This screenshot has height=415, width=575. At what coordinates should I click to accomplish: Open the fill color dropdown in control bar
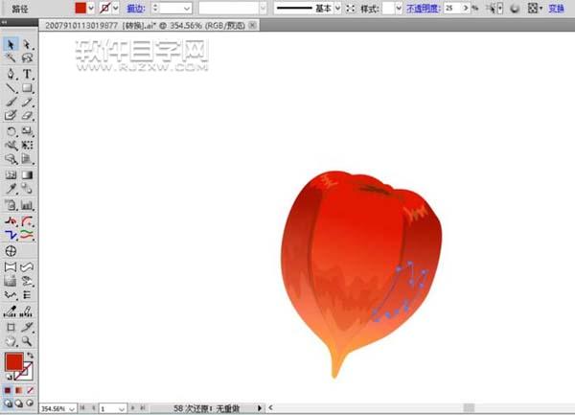(x=90, y=8)
